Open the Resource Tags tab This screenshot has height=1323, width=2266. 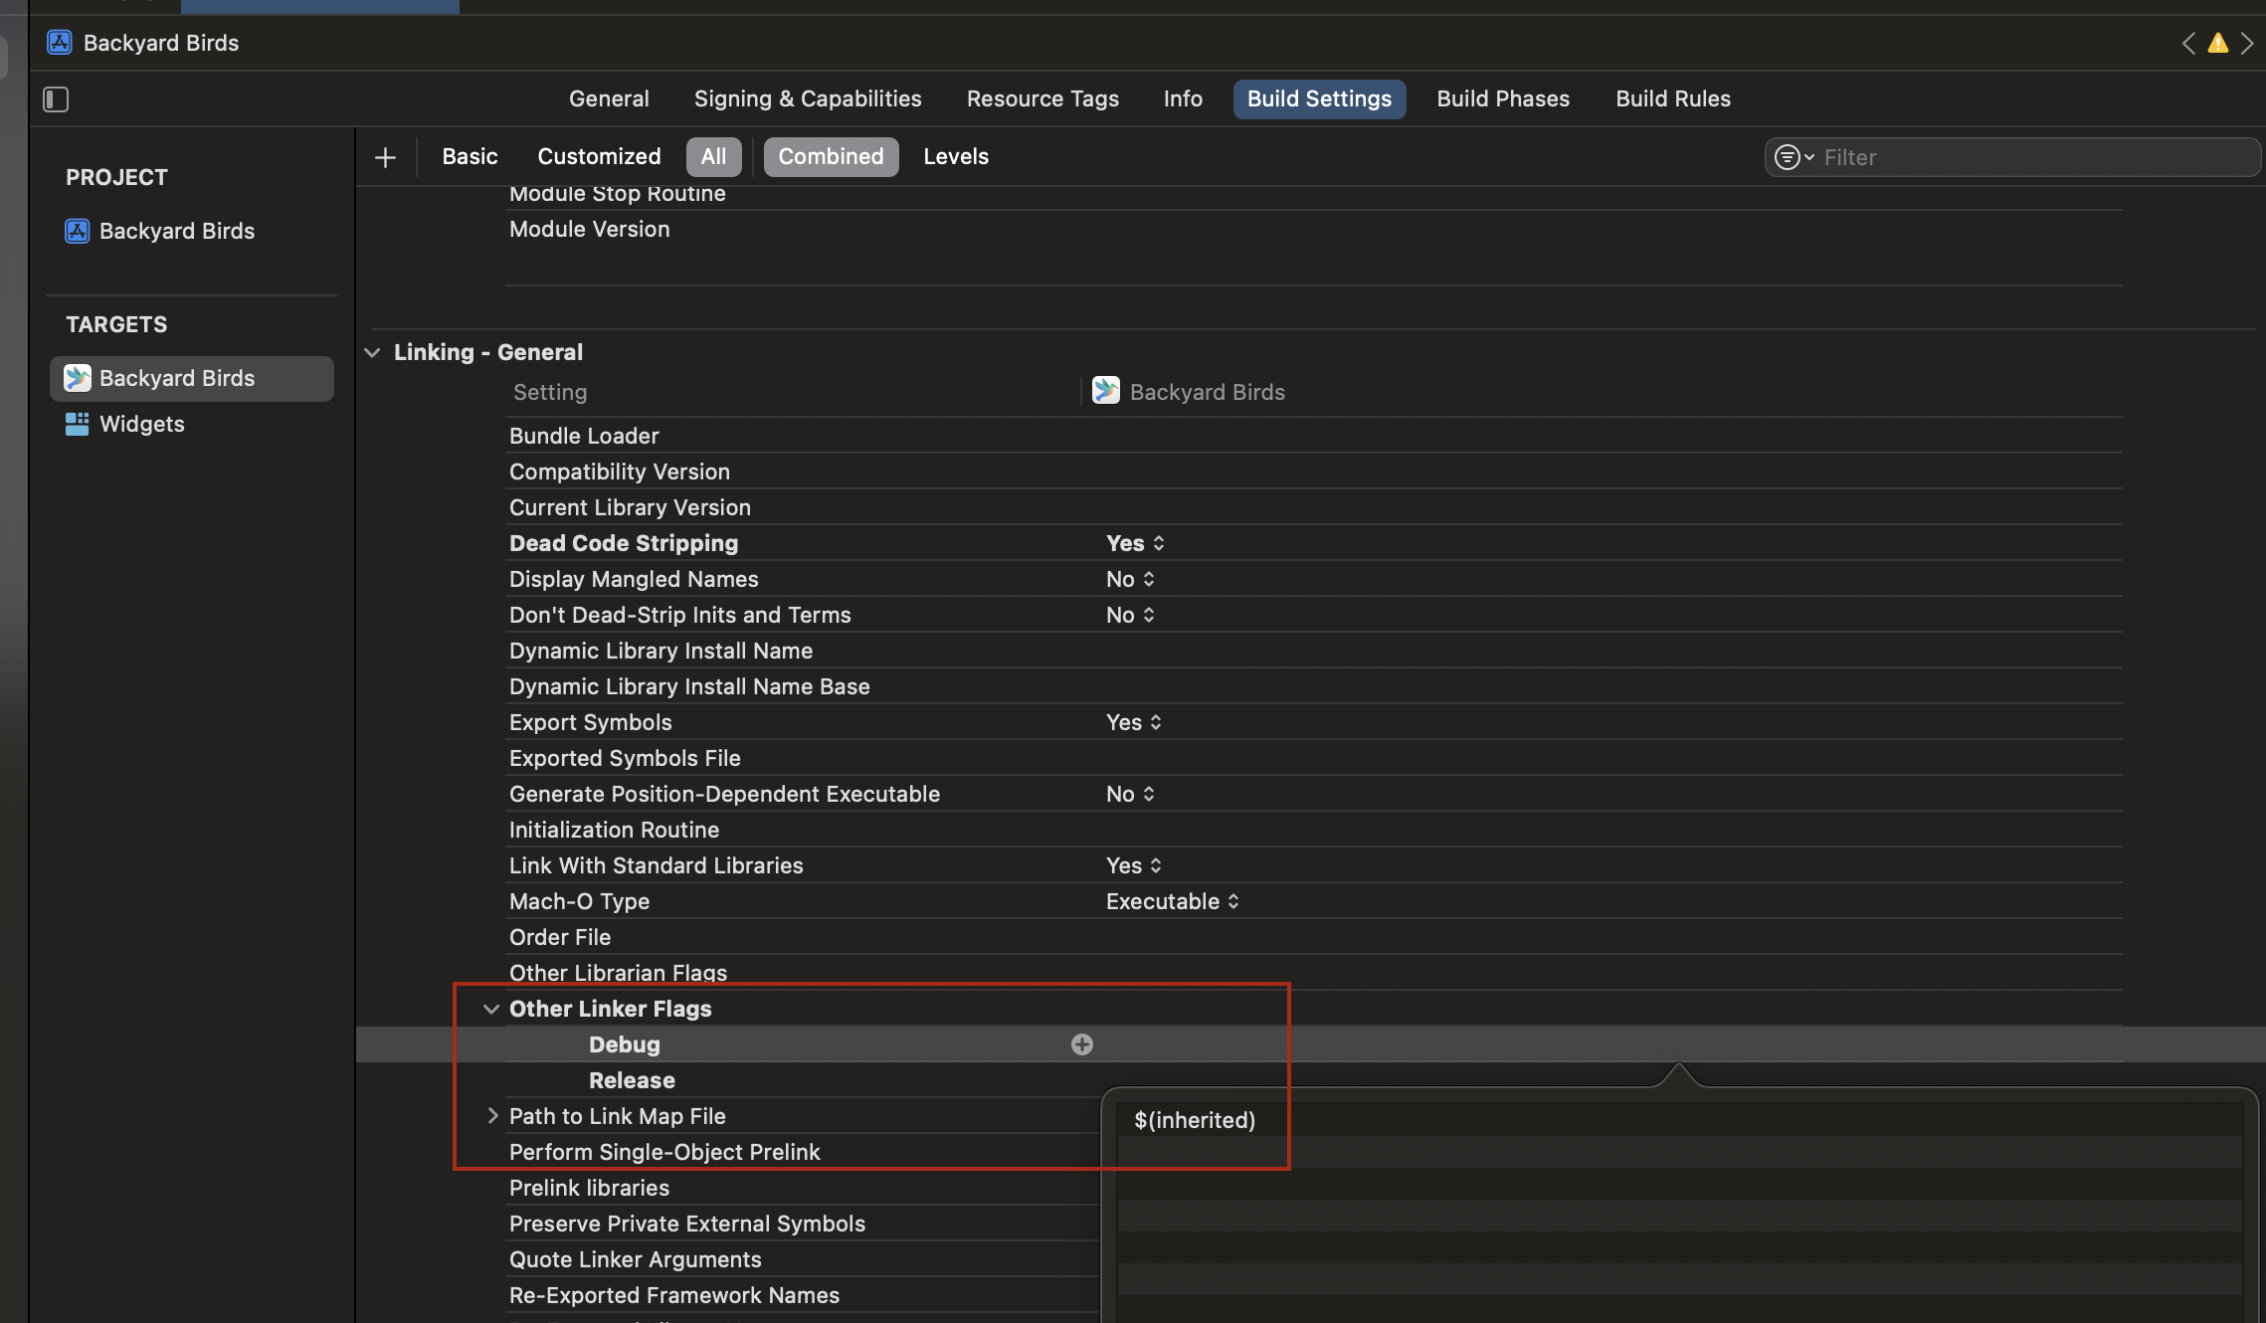tap(1042, 99)
